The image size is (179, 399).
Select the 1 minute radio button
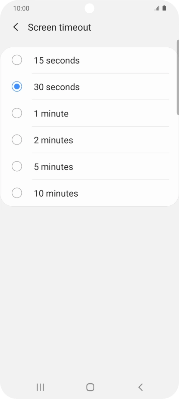17,113
